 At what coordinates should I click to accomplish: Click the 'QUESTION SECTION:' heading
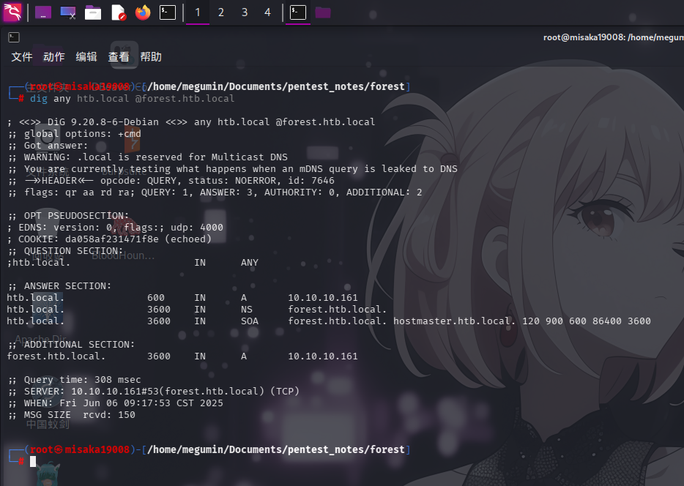pyautogui.click(x=65, y=251)
